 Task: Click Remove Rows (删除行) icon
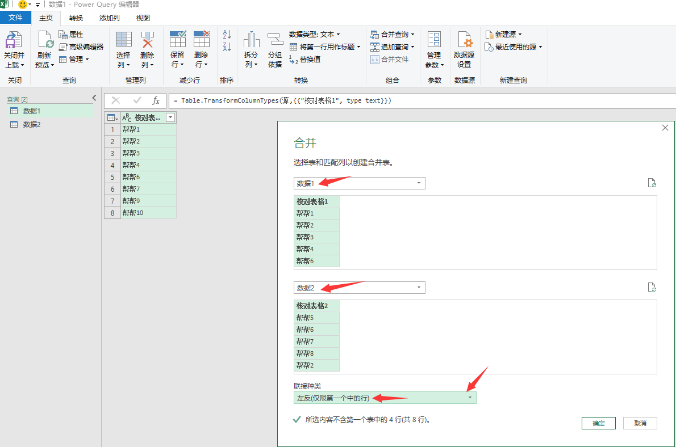click(x=201, y=39)
